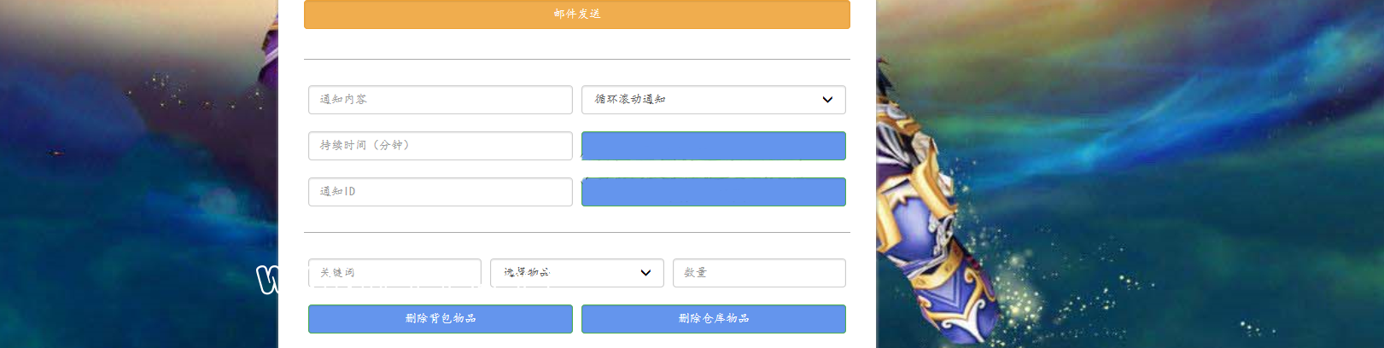Choose notification type from 循环滚动通知 combo box
The width and height of the screenshot is (1384, 348).
tap(713, 100)
